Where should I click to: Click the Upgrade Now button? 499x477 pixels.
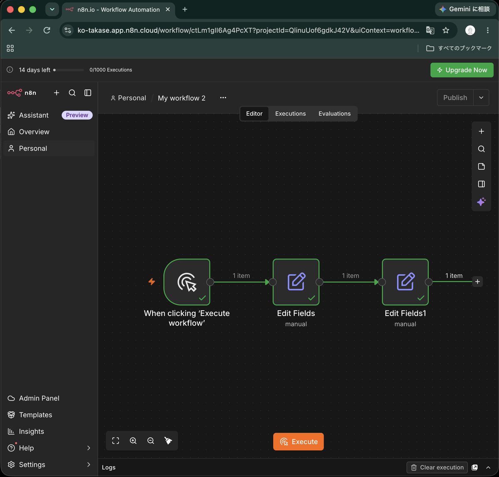(462, 70)
